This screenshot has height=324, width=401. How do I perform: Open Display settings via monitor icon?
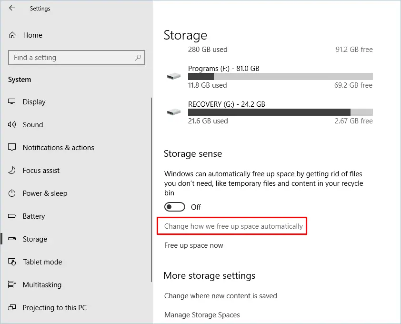pyautogui.click(x=12, y=102)
